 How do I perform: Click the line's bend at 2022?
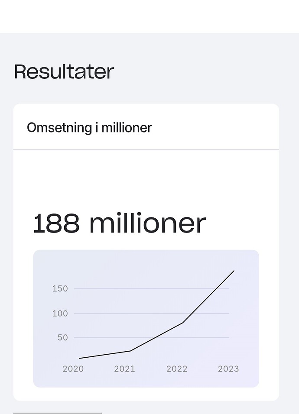pos(182,322)
